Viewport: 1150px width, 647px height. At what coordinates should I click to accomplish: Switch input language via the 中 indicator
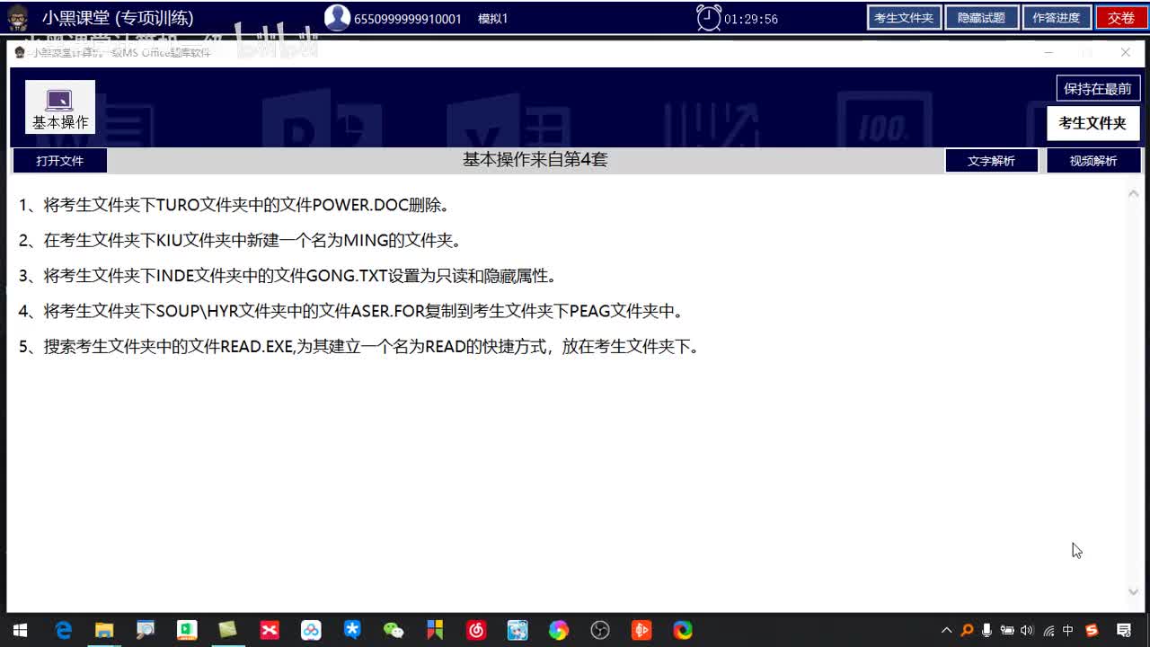coord(1068,631)
